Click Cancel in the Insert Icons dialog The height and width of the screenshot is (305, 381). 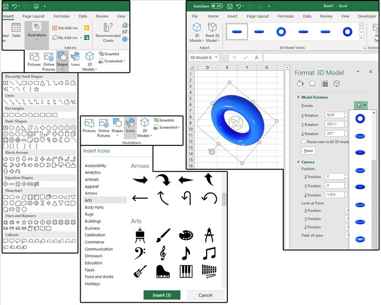(x=205, y=295)
